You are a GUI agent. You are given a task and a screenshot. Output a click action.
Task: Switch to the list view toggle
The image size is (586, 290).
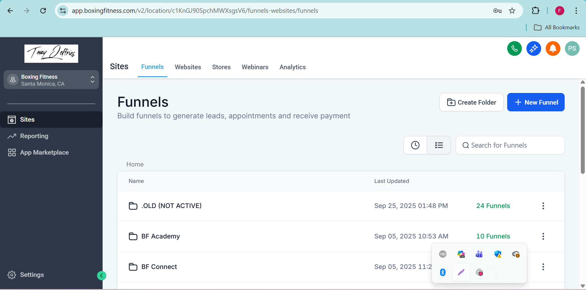(x=439, y=145)
